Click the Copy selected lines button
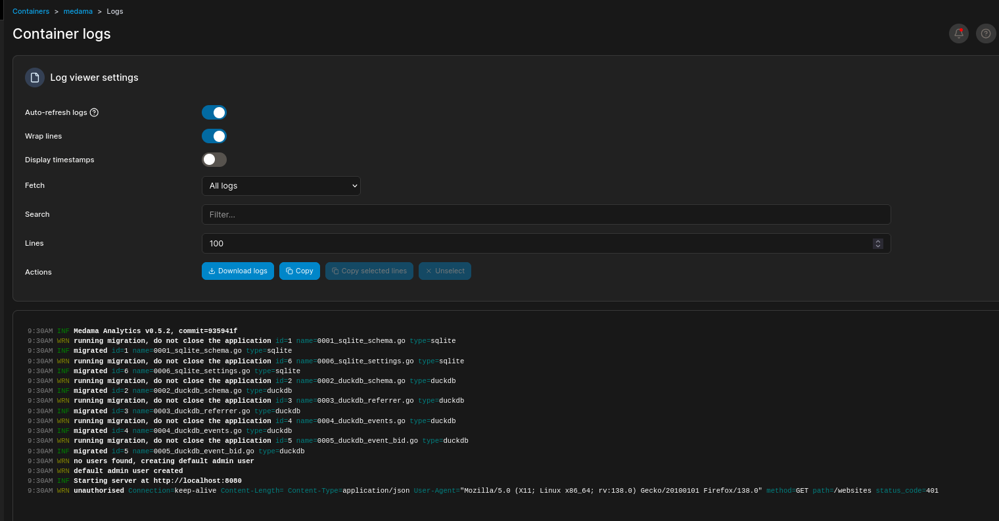The height and width of the screenshot is (521, 999). [x=369, y=271]
